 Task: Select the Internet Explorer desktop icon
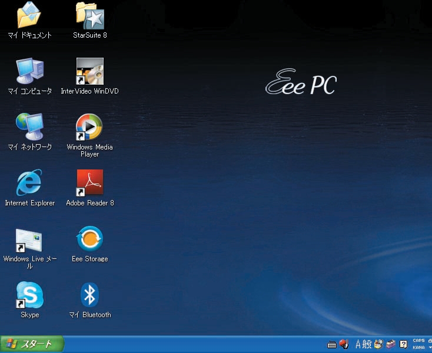[x=29, y=182]
